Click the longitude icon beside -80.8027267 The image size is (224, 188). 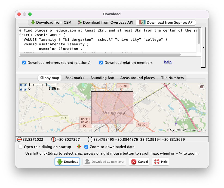pos(54,139)
